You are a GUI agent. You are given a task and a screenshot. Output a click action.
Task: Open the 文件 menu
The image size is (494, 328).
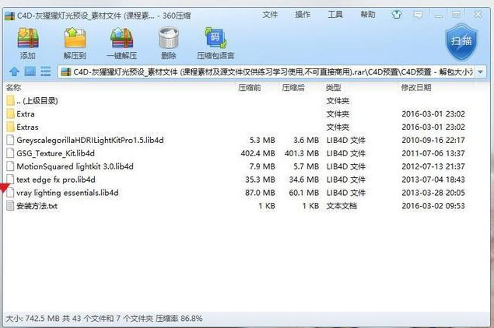click(270, 15)
